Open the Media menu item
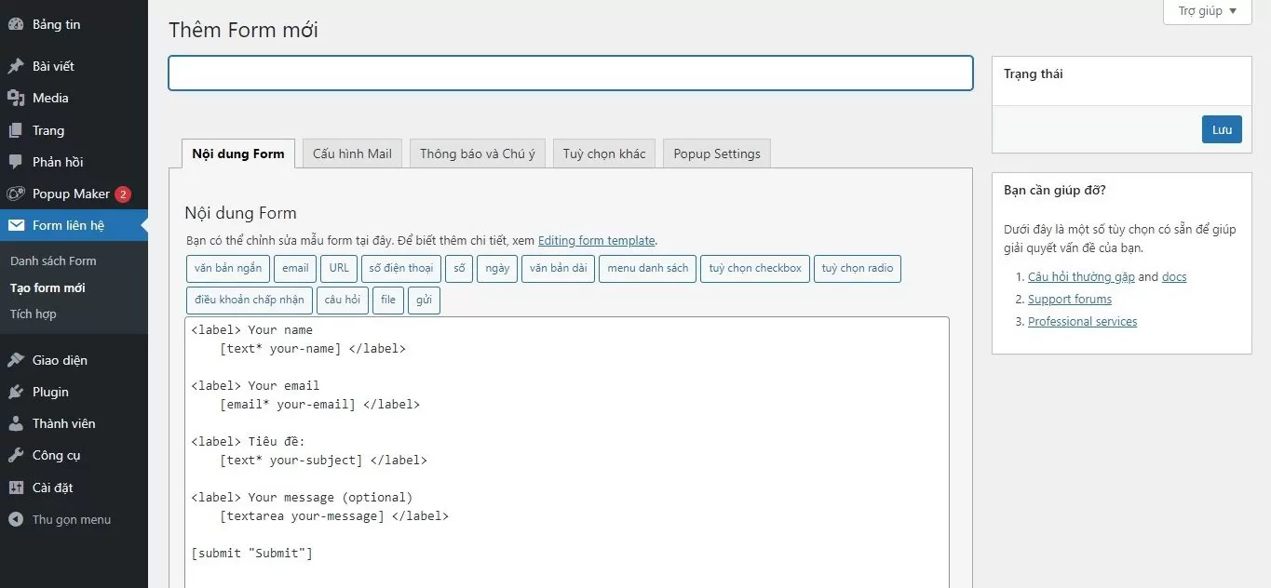This screenshot has width=1271, height=588. (74, 98)
